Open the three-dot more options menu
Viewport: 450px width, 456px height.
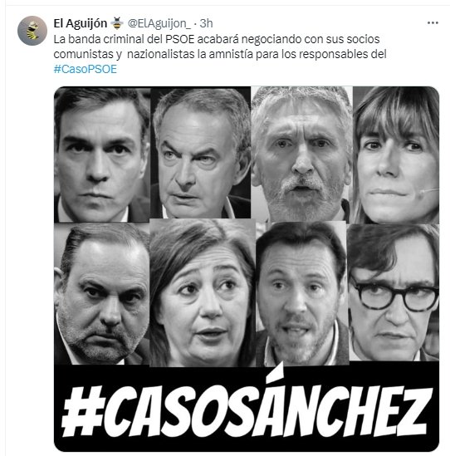tap(433, 23)
